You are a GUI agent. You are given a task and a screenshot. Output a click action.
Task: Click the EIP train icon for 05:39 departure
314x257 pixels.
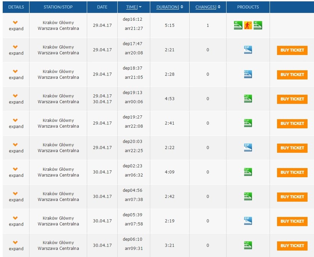click(248, 221)
